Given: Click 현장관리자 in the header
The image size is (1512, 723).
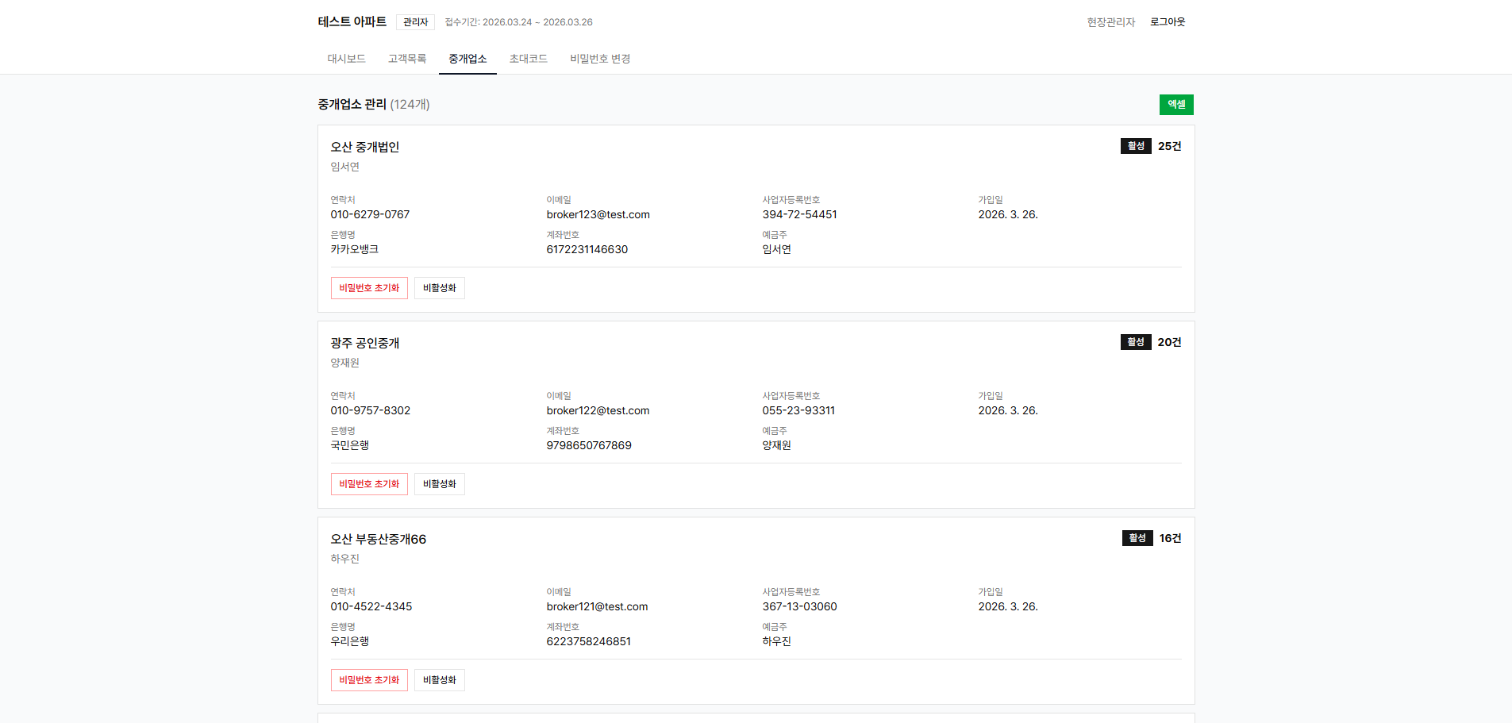Looking at the screenshot, I should [x=1110, y=22].
